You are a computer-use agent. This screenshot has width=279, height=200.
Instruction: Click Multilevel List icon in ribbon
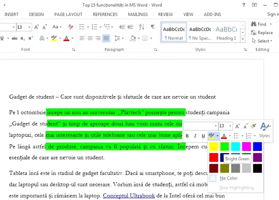pyautogui.click(x=107, y=27)
